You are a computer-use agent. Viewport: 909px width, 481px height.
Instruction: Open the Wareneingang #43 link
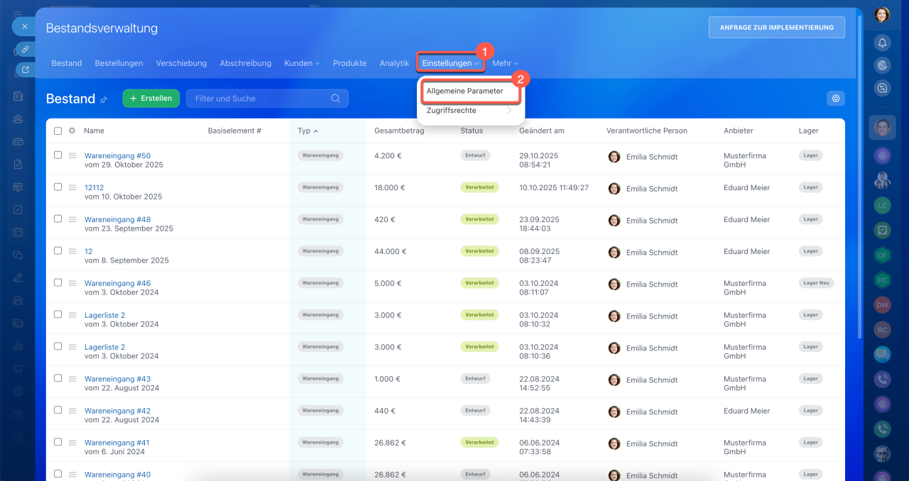point(117,379)
